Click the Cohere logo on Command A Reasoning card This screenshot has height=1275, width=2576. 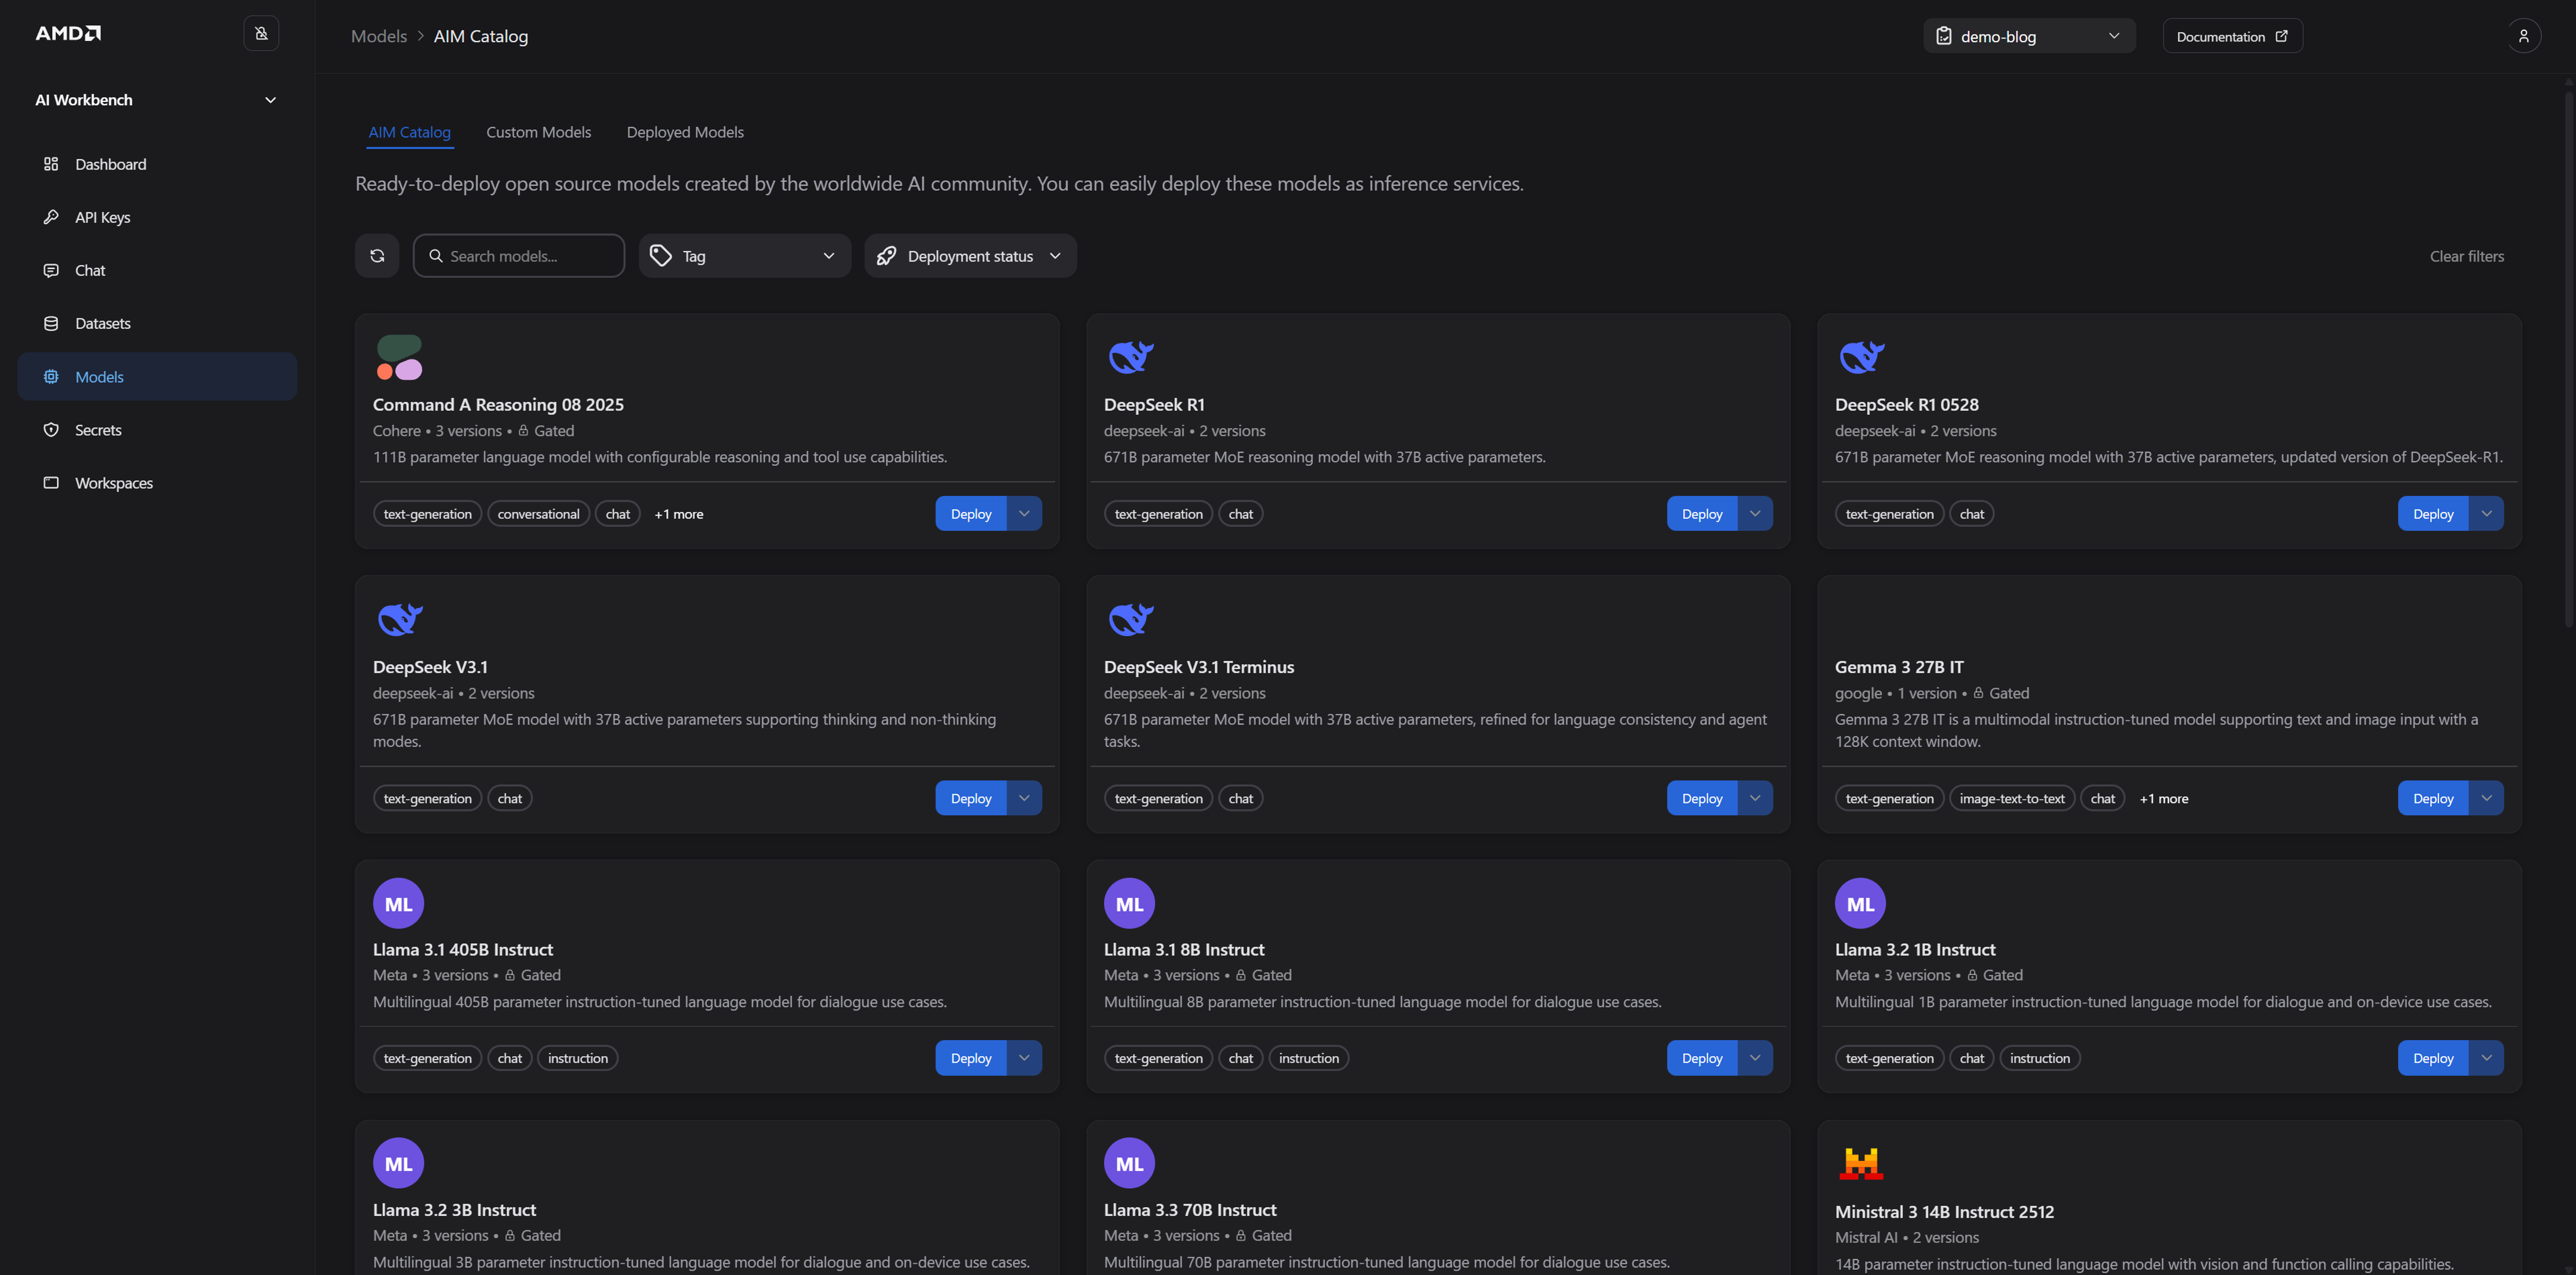[399, 357]
